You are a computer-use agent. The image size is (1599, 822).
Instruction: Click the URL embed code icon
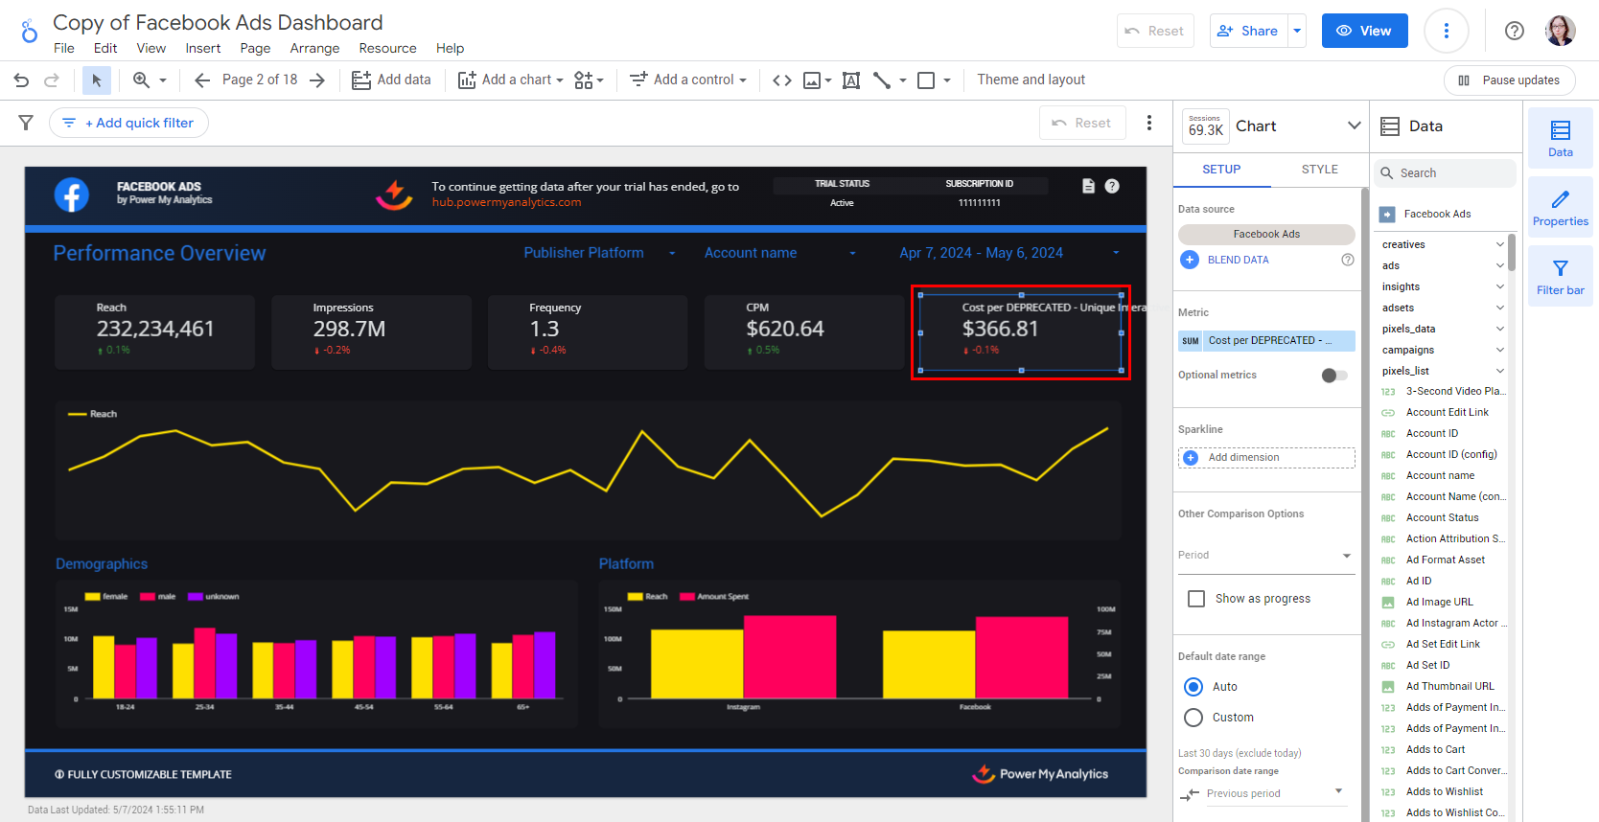point(782,80)
